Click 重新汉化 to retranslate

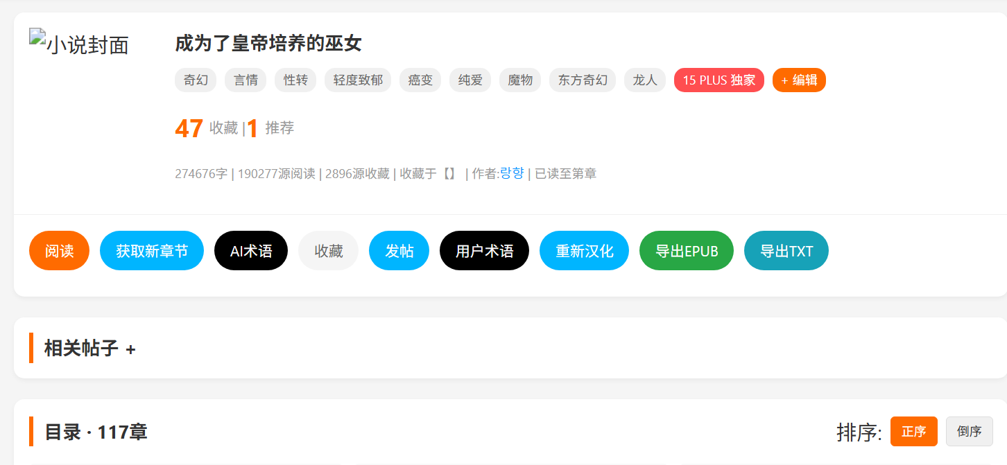(x=584, y=251)
